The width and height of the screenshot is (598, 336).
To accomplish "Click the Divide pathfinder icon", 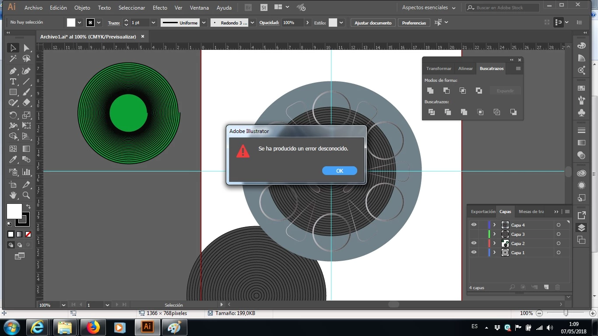I will point(432,112).
